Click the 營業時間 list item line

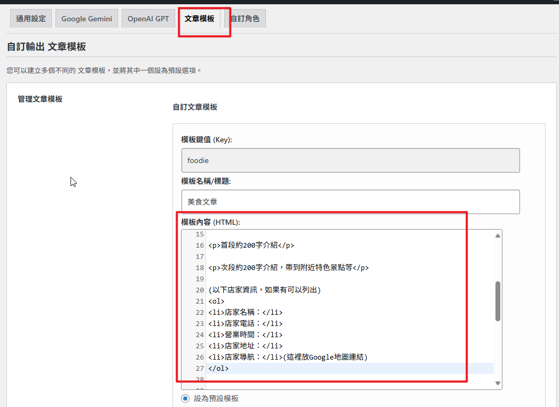click(x=245, y=335)
